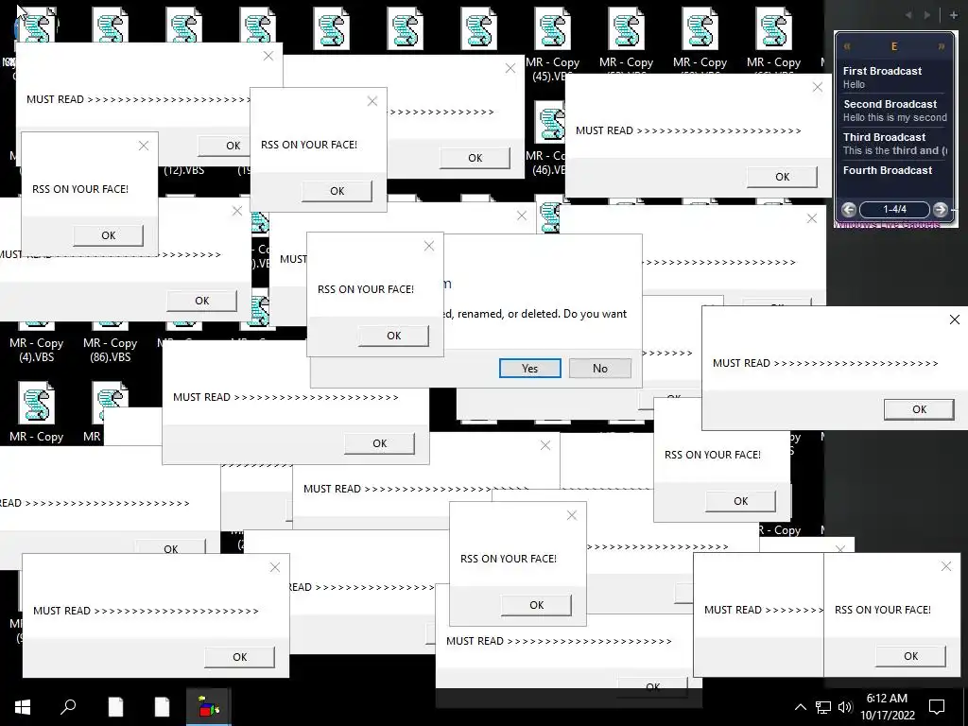Open taskbar Search magnifier
968x726 pixels.
tap(68, 707)
